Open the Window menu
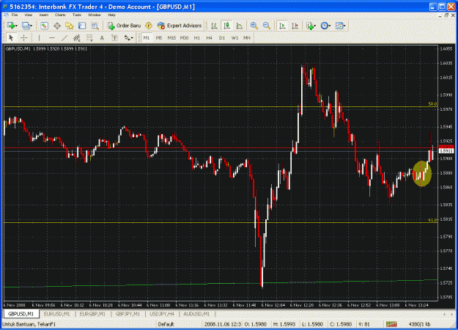Image resolution: width=458 pixels, height=330 pixels. (x=95, y=15)
